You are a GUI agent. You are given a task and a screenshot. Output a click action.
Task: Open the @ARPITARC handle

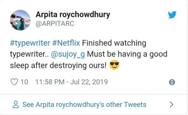point(55,24)
